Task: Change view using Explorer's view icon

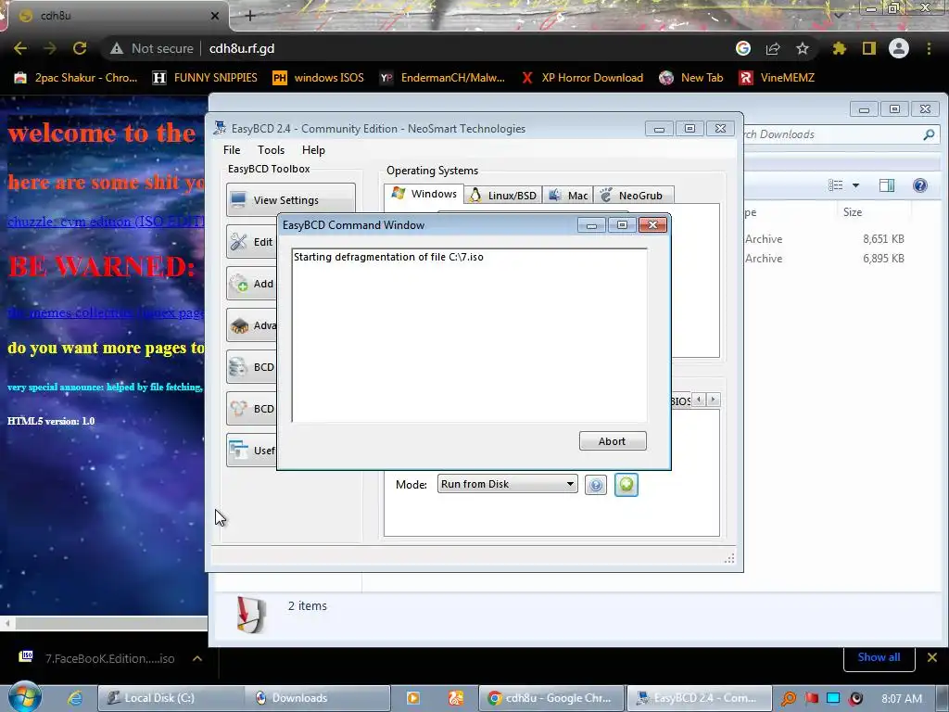Action: (x=835, y=185)
